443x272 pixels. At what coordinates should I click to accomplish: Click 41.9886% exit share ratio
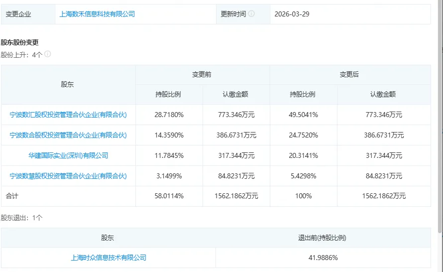[323, 258]
